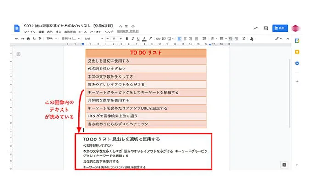This screenshot has width=312, height=192.
Task: Open Tasks in side panel
Action: pyautogui.click(x=297, y=64)
